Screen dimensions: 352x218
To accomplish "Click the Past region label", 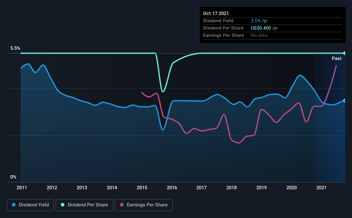I will pos(337,59).
